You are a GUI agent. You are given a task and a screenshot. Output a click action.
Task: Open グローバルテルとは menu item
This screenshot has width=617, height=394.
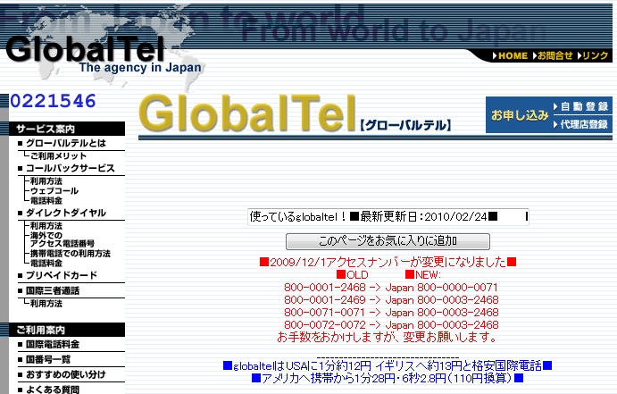coord(66,143)
